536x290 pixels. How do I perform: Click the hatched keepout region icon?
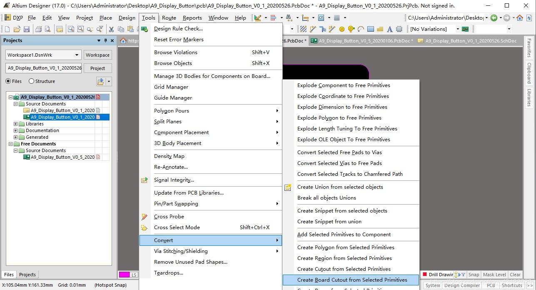point(303,29)
